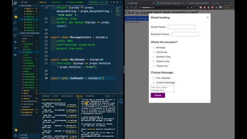Select the Thank You radio button

point(154,66)
